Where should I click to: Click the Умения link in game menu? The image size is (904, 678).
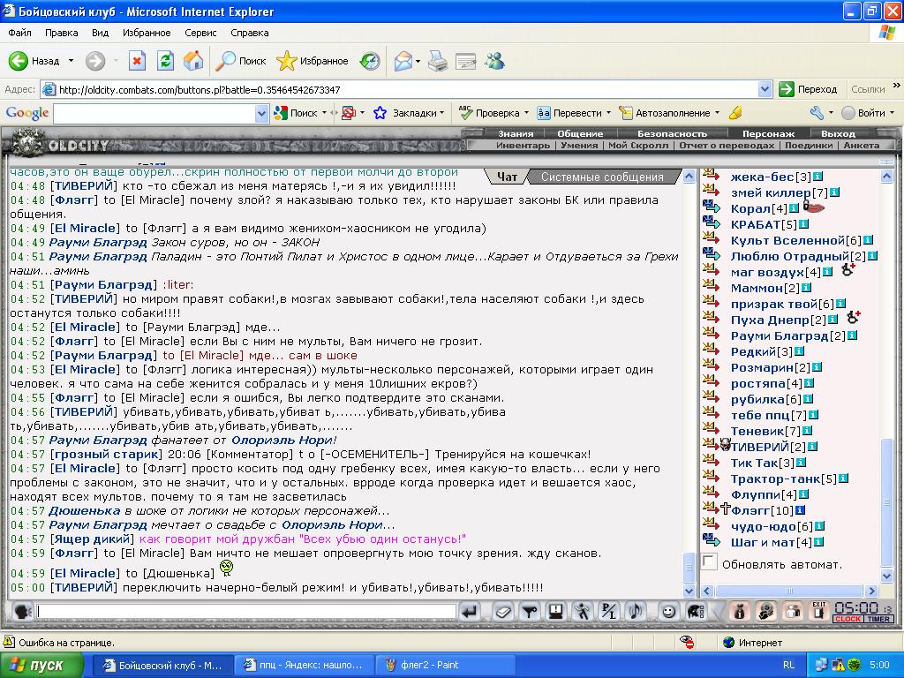coord(579,146)
